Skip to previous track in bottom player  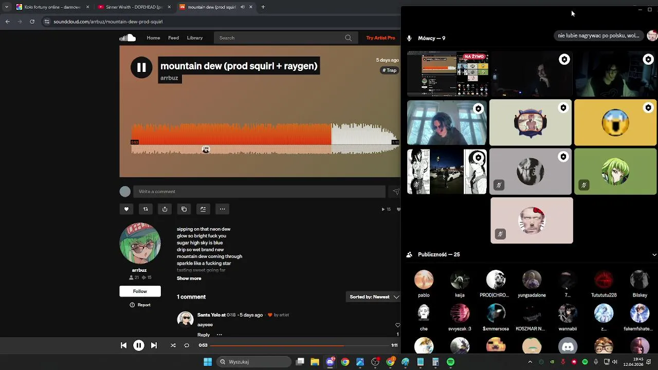click(123, 345)
